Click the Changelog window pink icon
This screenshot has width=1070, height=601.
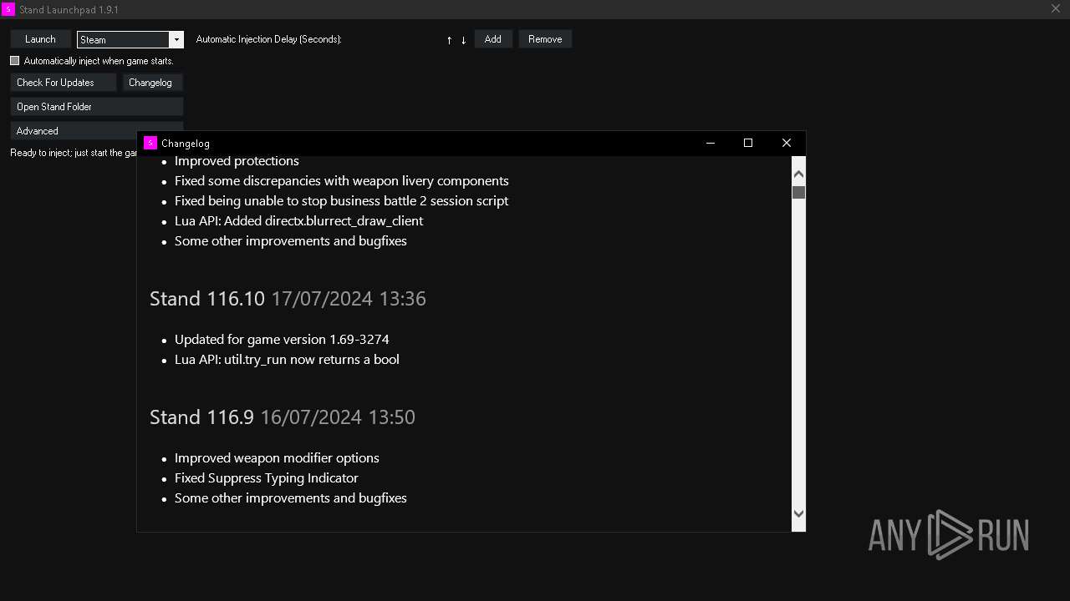[150, 143]
